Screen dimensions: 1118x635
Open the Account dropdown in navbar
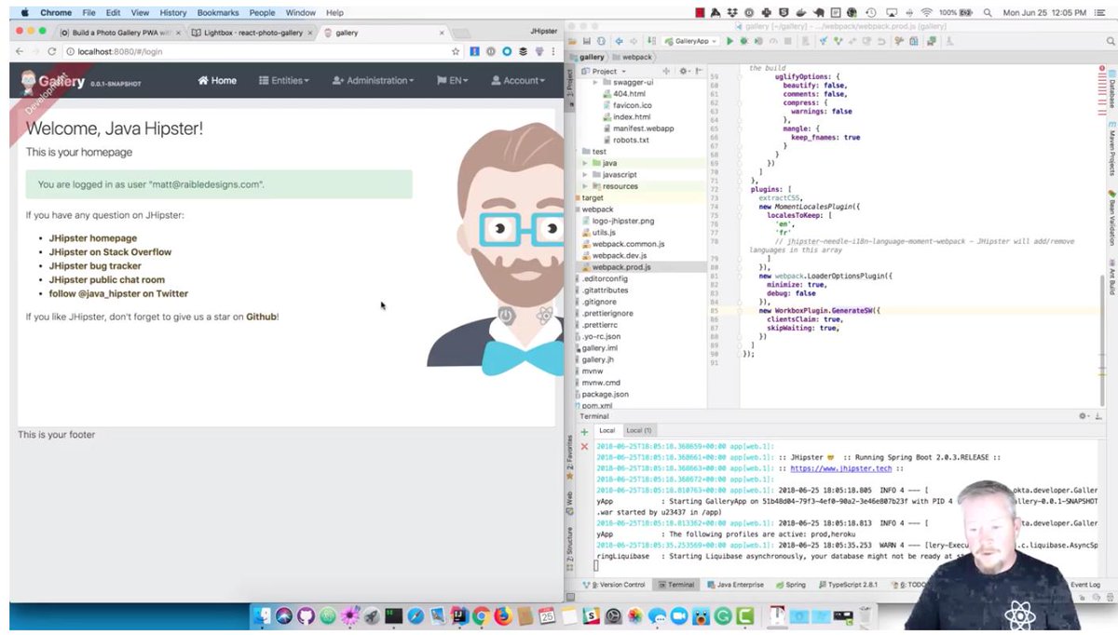click(x=518, y=81)
